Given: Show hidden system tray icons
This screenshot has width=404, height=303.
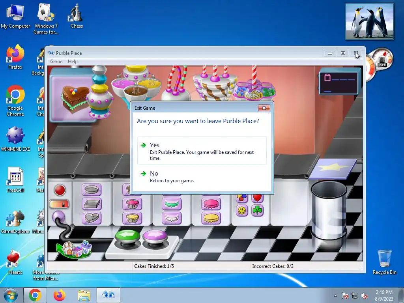Looking at the screenshot, I should click(335, 296).
